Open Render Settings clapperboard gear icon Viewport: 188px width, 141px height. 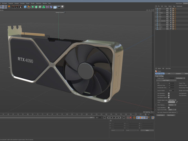(x=20, y=7)
